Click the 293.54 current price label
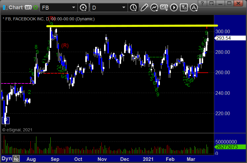The height and width of the screenshot is (163, 247). click(230, 38)
